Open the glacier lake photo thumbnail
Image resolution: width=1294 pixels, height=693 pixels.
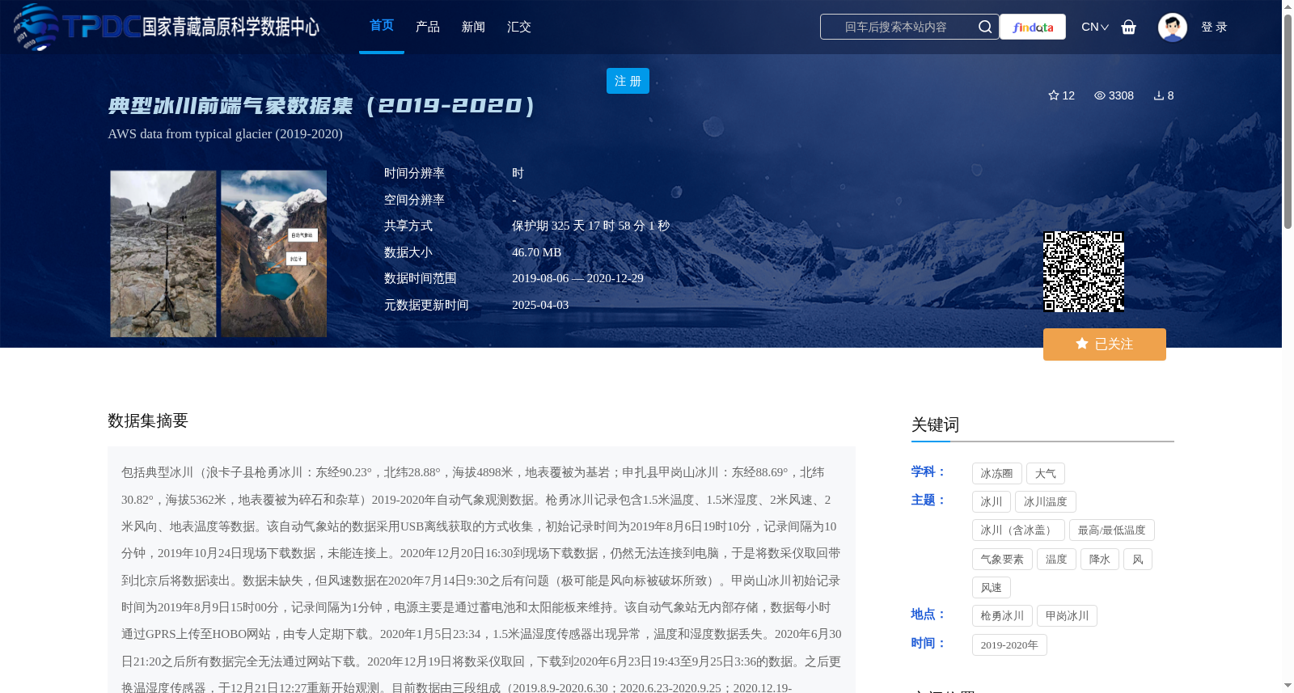(274, 253)
